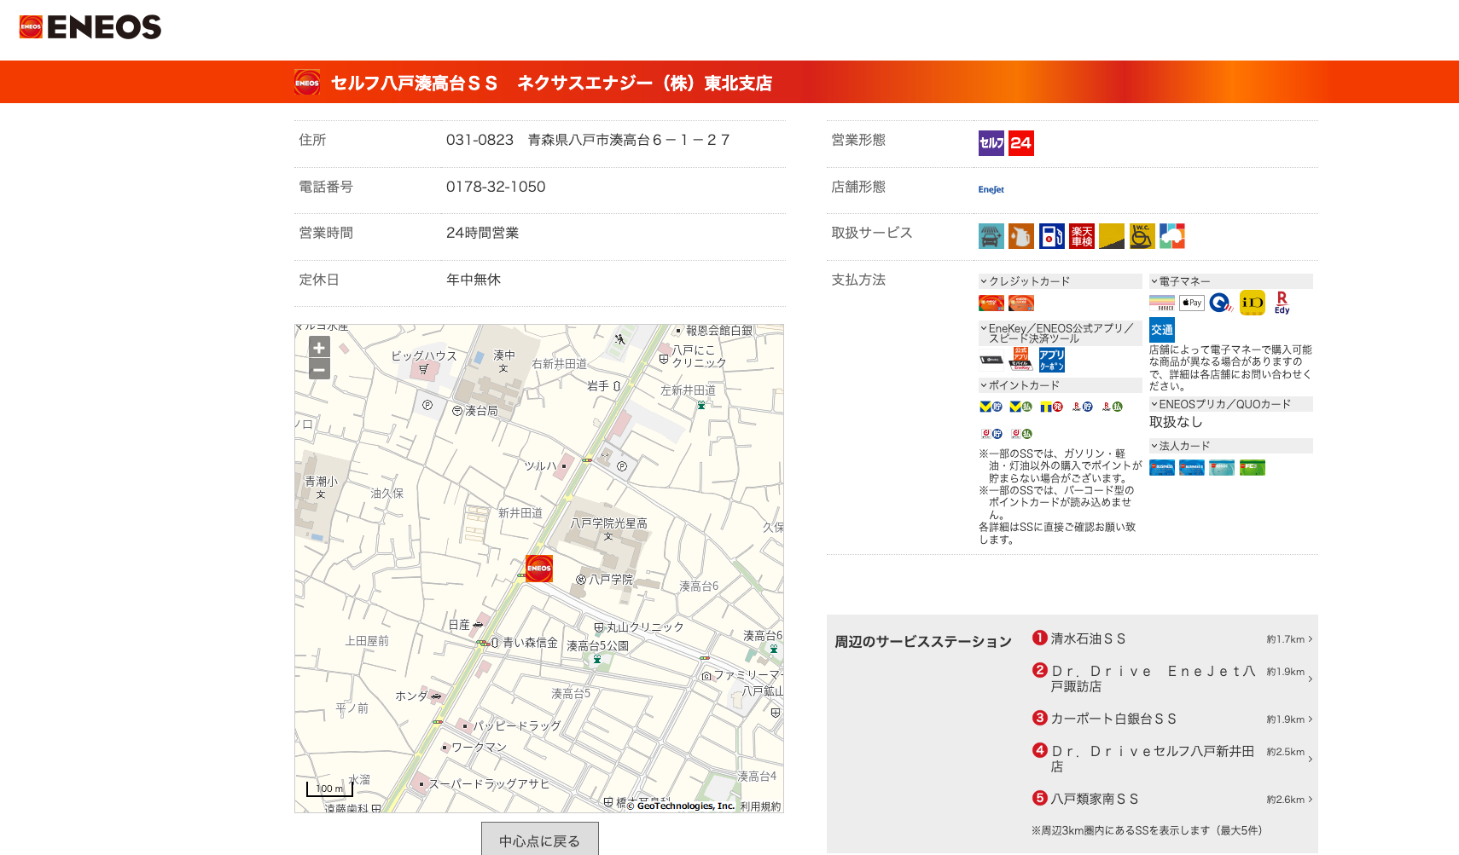Zoom in on the map
Screen dimensions: 1459x855
(x=319, y=347)
